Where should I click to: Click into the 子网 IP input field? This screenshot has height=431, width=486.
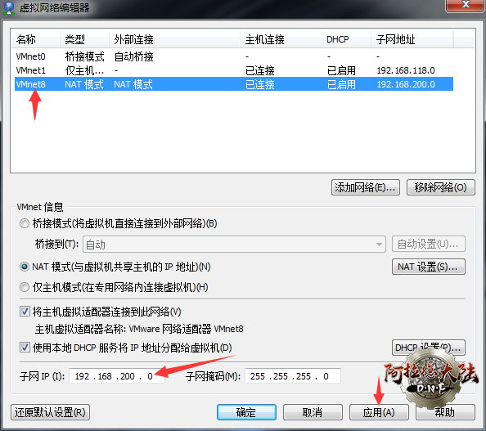click(117, 376)
